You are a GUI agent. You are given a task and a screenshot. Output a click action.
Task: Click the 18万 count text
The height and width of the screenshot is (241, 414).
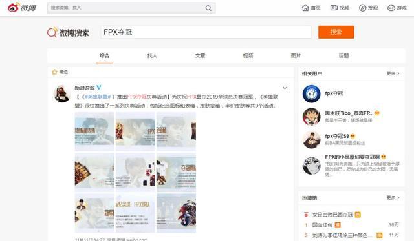(394, 225)
